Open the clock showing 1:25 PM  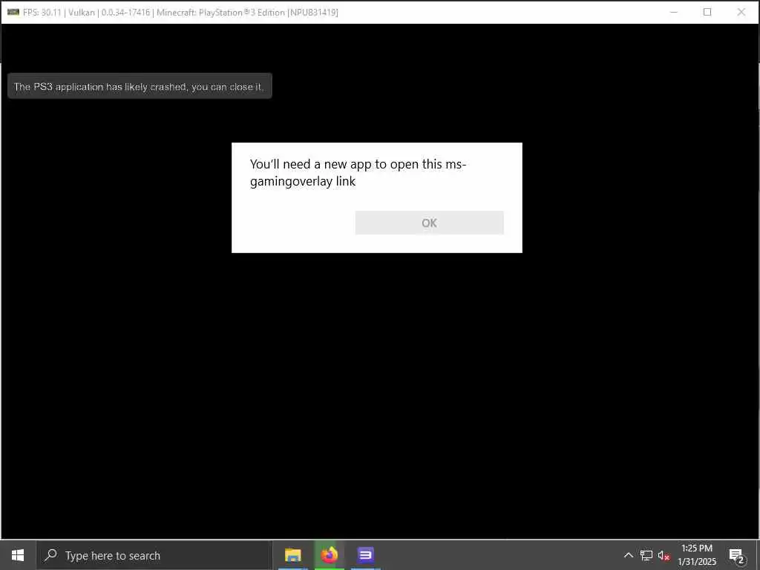click(x=697, y=555)
